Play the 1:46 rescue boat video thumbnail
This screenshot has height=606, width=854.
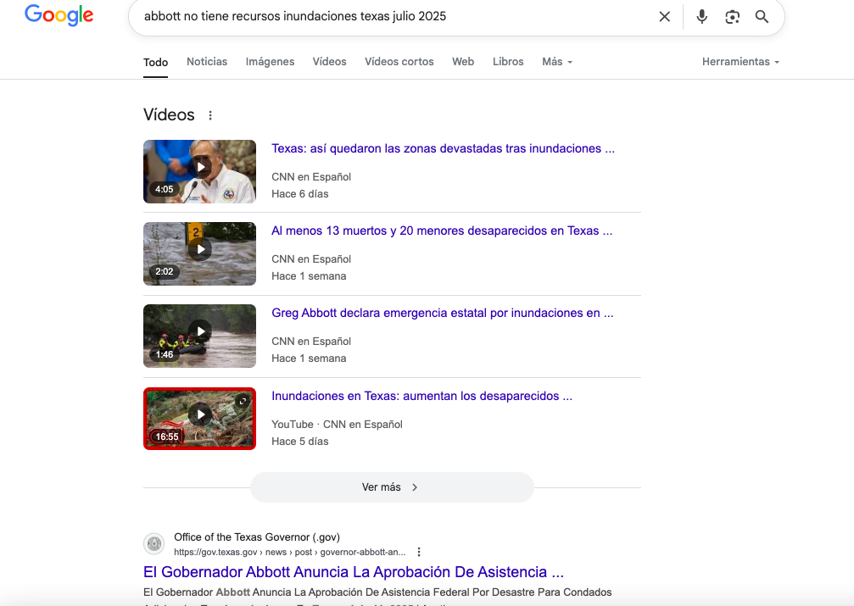[x=199, y=336]
